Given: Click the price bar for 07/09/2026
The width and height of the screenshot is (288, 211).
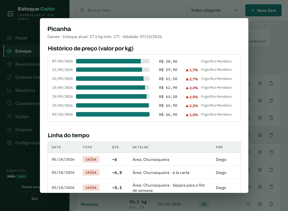Looking at the screenshot, I should tap(113, 61).
